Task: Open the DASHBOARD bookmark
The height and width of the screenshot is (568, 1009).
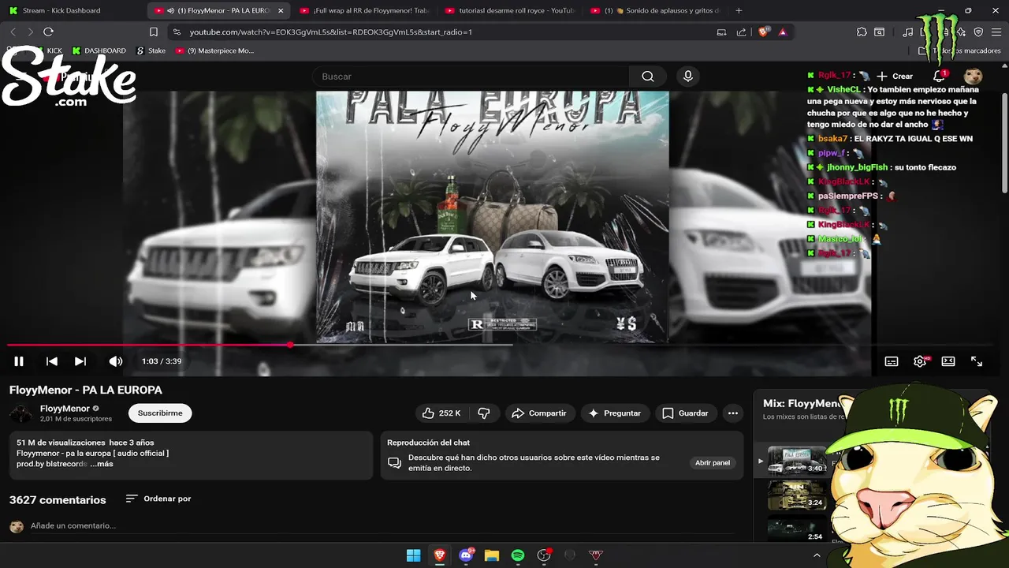Action: [x=99, y=50]
